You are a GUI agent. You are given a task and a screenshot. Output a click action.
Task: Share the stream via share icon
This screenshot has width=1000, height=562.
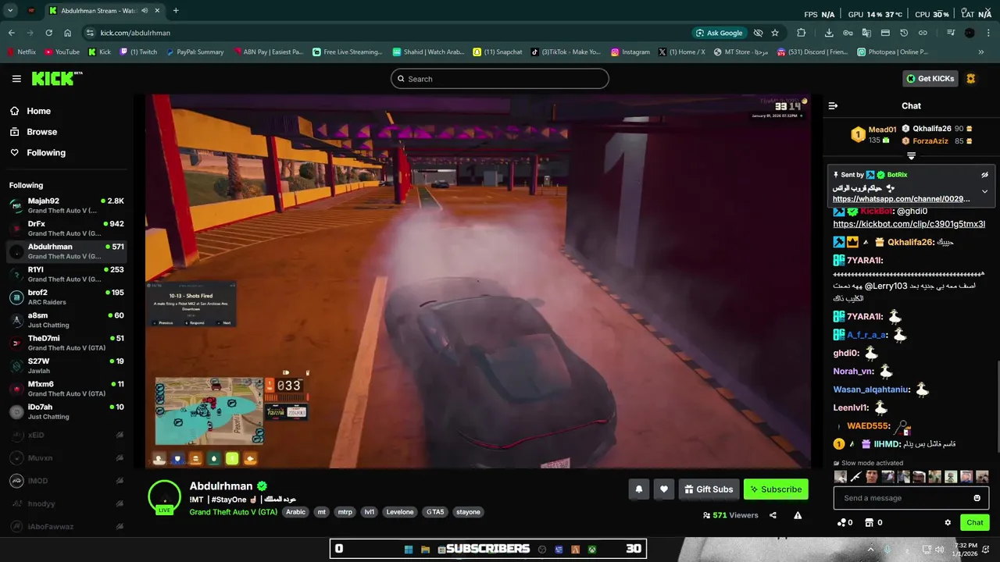pyautogui.click(x=773, y=515)
